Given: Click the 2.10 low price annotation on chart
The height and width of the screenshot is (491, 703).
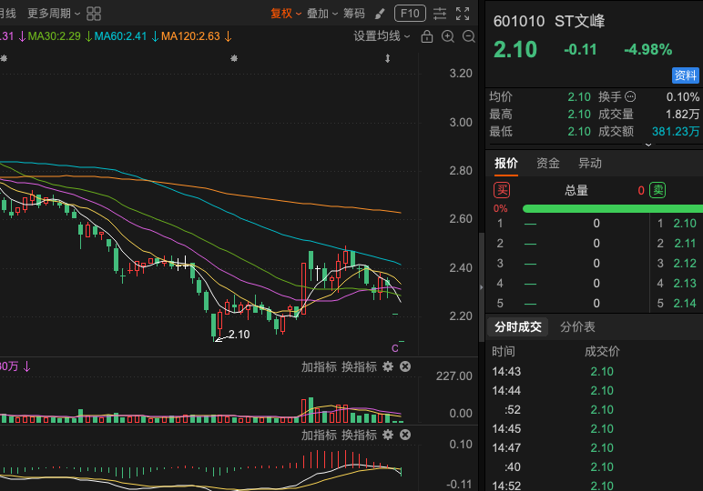Looking at the screenshot, I should [x=239, y=335].
